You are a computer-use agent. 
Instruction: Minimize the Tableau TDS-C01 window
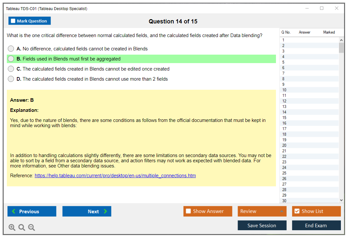[x=307, y=8]
